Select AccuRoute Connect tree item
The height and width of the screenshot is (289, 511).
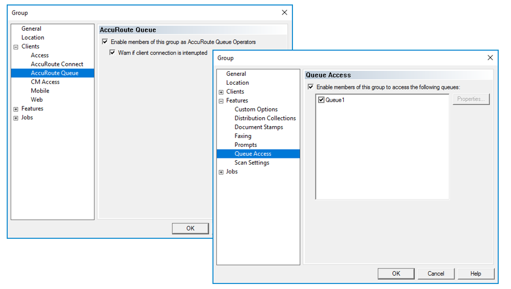coord(57,64)
